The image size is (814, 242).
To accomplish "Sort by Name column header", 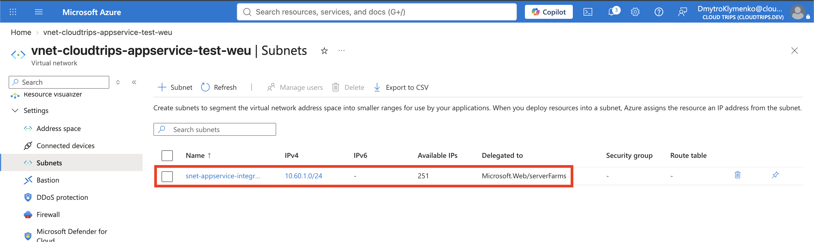I will coord(198,155).
